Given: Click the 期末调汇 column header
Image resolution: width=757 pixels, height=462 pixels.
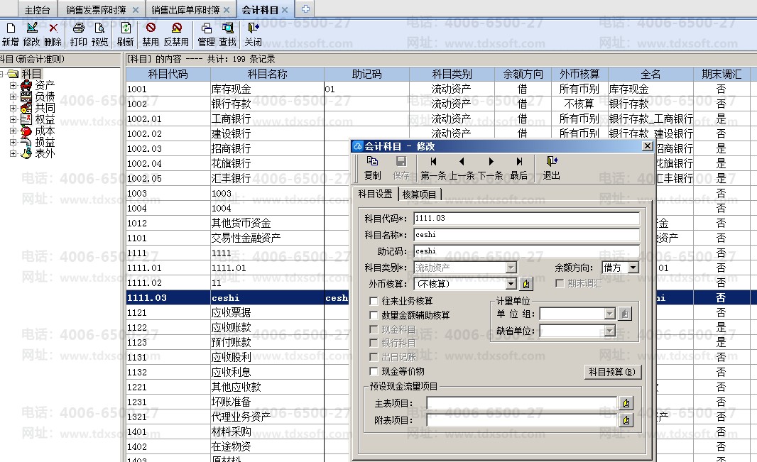Looking at the screenshot, I should tap(721, 75).
